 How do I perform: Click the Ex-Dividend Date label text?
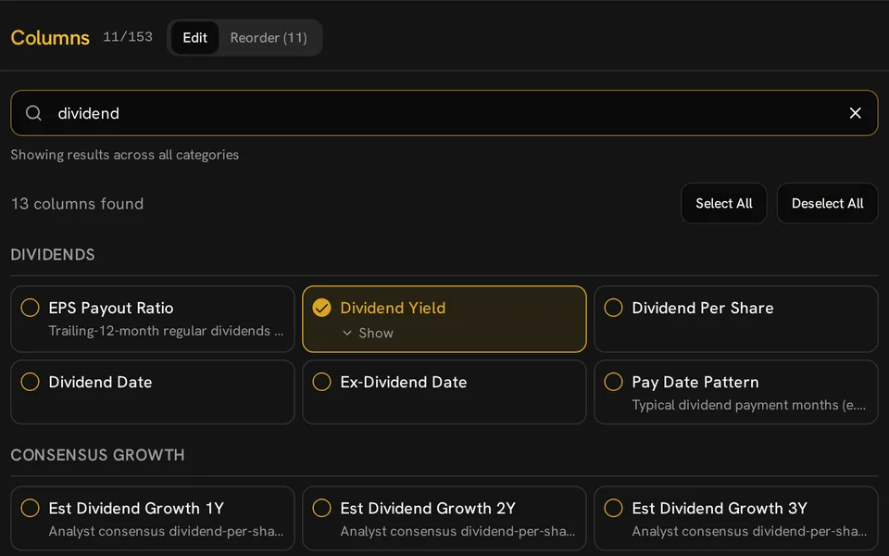pos(404,383)
